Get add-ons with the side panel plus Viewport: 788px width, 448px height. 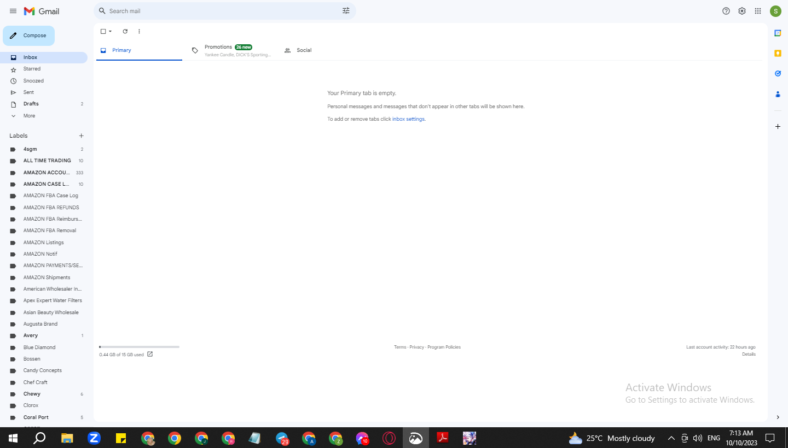pos(778,126)
